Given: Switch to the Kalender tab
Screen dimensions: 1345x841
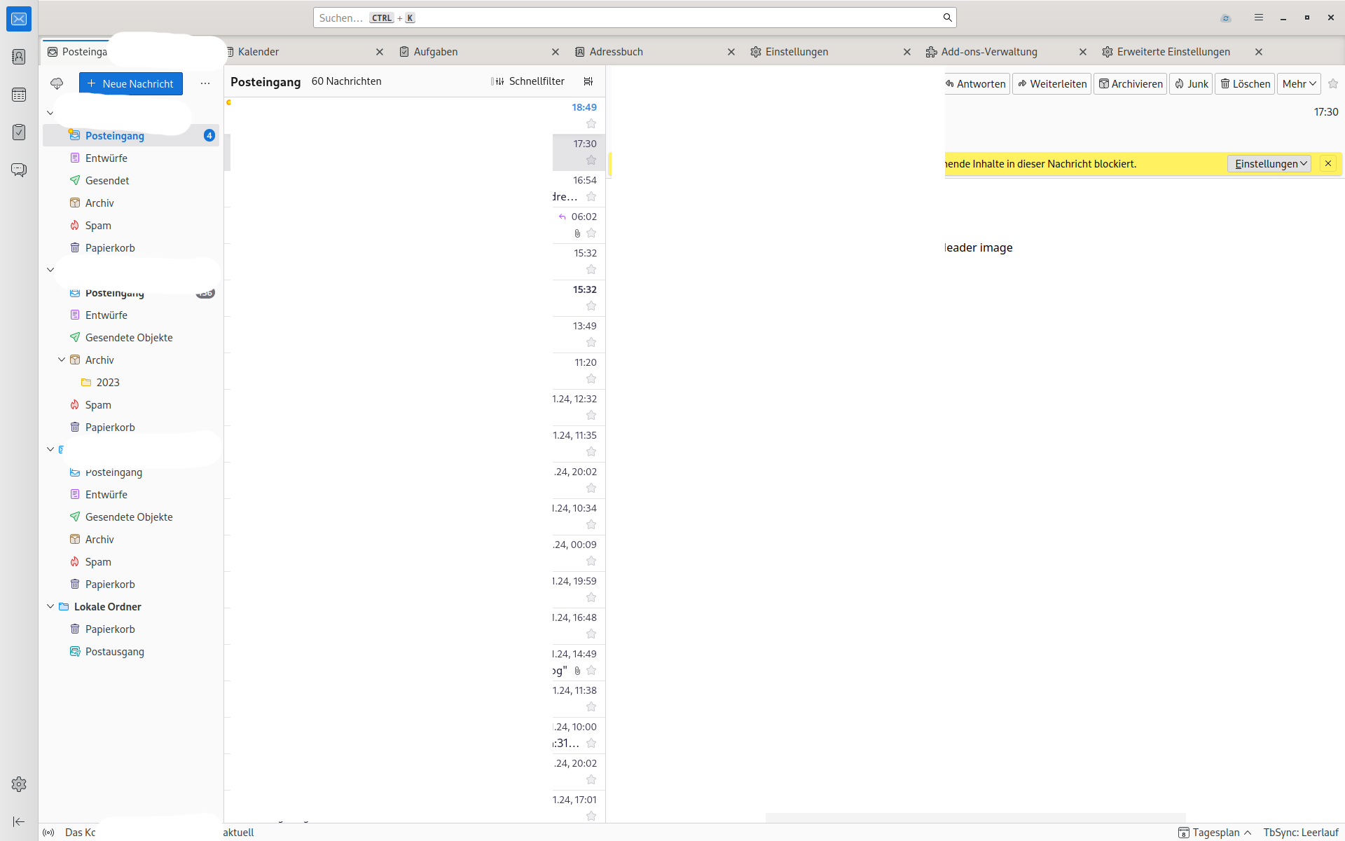Looking at the screenshot, I should coord(258,52).
